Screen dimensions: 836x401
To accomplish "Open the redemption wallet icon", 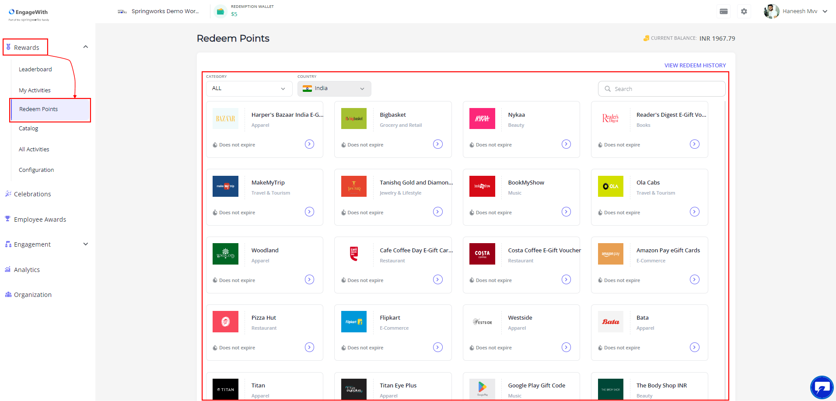I will click(x=221, y=11).
